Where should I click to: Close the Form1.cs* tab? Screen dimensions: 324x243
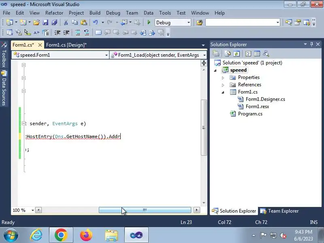click(40, 45)
